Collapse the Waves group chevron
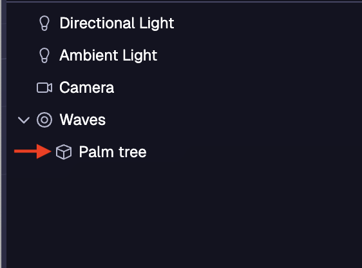 (x=24, y=120)
